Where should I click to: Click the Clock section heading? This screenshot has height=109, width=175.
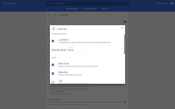coord(54,57)
